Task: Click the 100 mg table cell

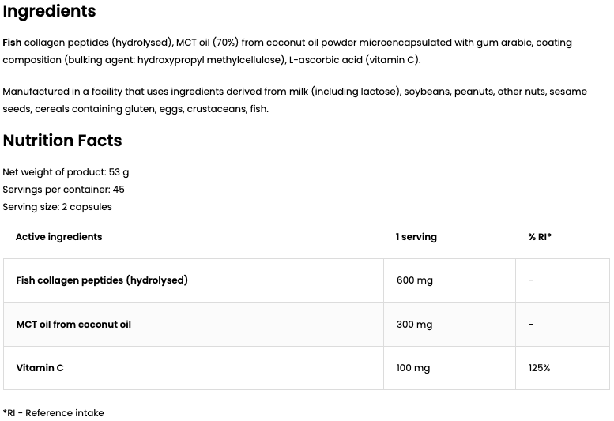Action: click(x=413, y=368)
